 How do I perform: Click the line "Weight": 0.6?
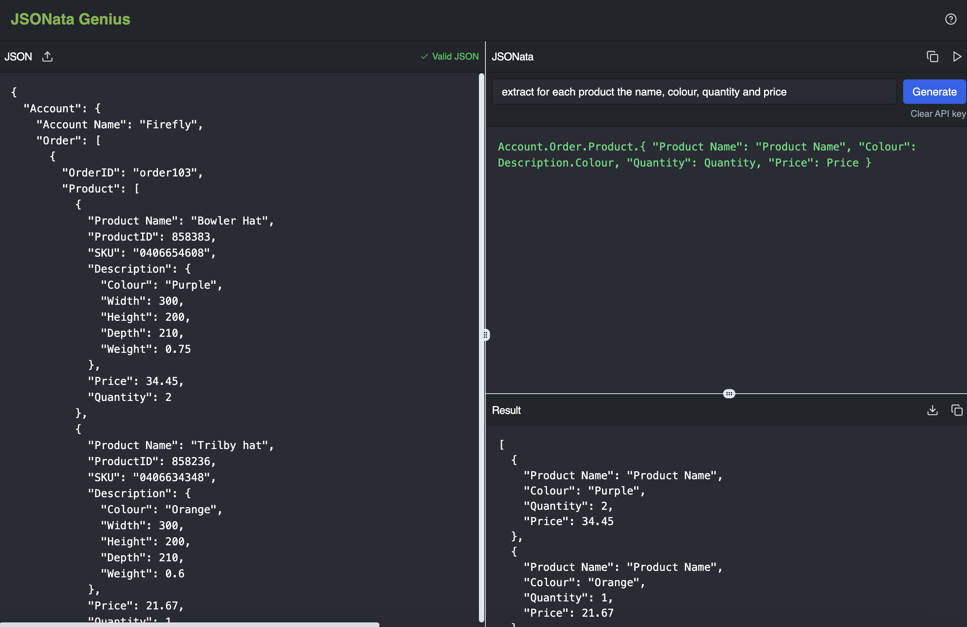(142, 574)
